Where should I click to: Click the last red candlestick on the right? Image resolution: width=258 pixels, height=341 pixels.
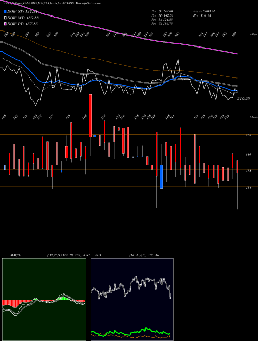[237, 166]
